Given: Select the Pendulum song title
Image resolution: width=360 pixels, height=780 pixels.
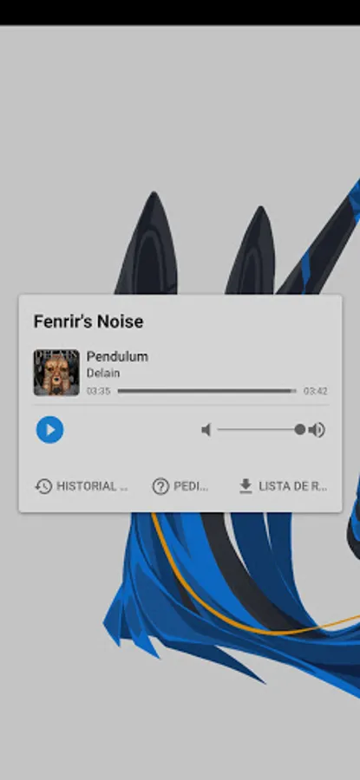Looking at the screenshot, I should [x=117, y=357].
